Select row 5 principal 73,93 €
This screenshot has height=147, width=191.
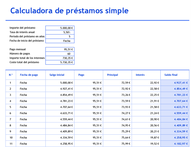click(117, 107)
